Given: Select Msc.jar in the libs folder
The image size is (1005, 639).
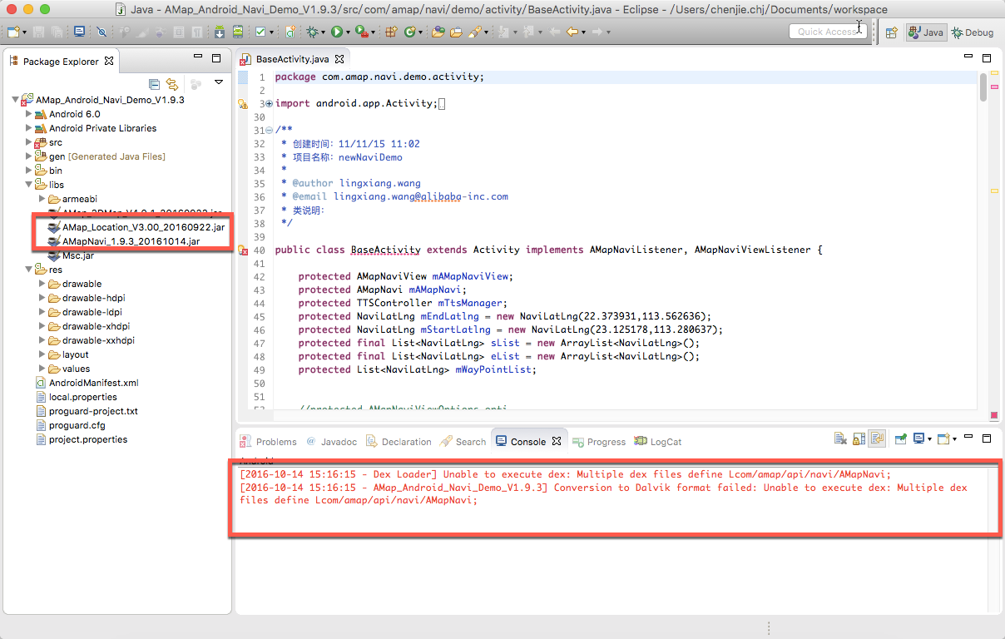Looking at the screenshot, I should pos(71,255).
